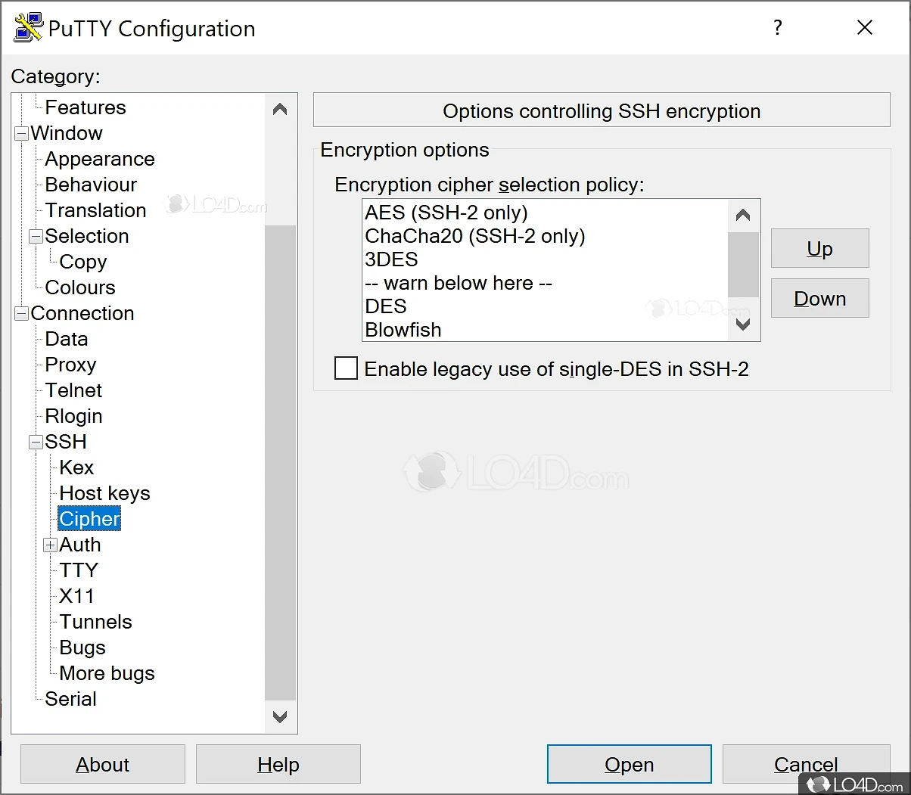Enable legacy use of single-DES checkbox
Screen dimensions: 911x795
(x=347, y=368)
